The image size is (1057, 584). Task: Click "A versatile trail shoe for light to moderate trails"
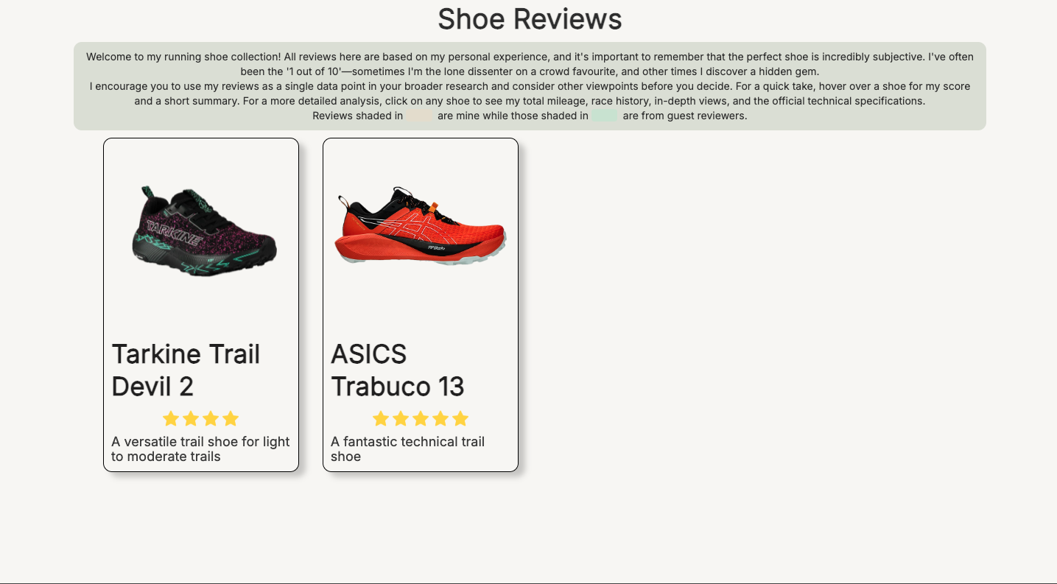[200, 449]
